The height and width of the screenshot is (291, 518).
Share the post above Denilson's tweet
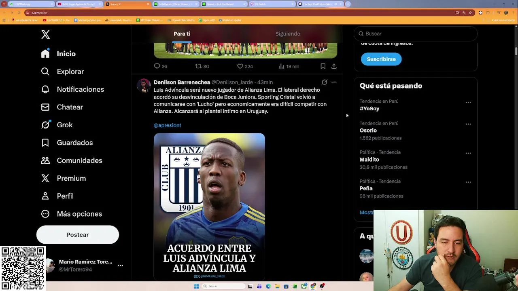pos(334,66)
